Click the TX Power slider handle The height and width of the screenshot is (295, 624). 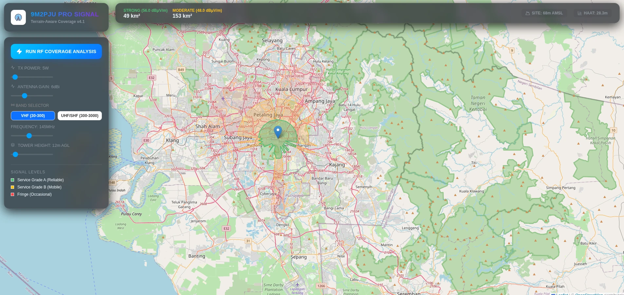point(15,77)
